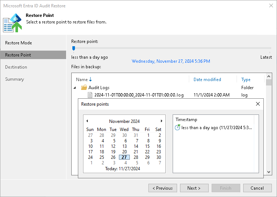Click the Next button

coord(194,188)
